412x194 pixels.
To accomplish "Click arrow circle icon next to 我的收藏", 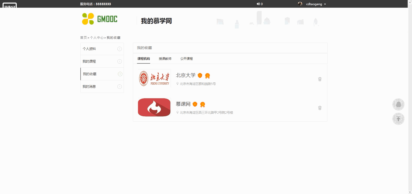I will (120, 74).
